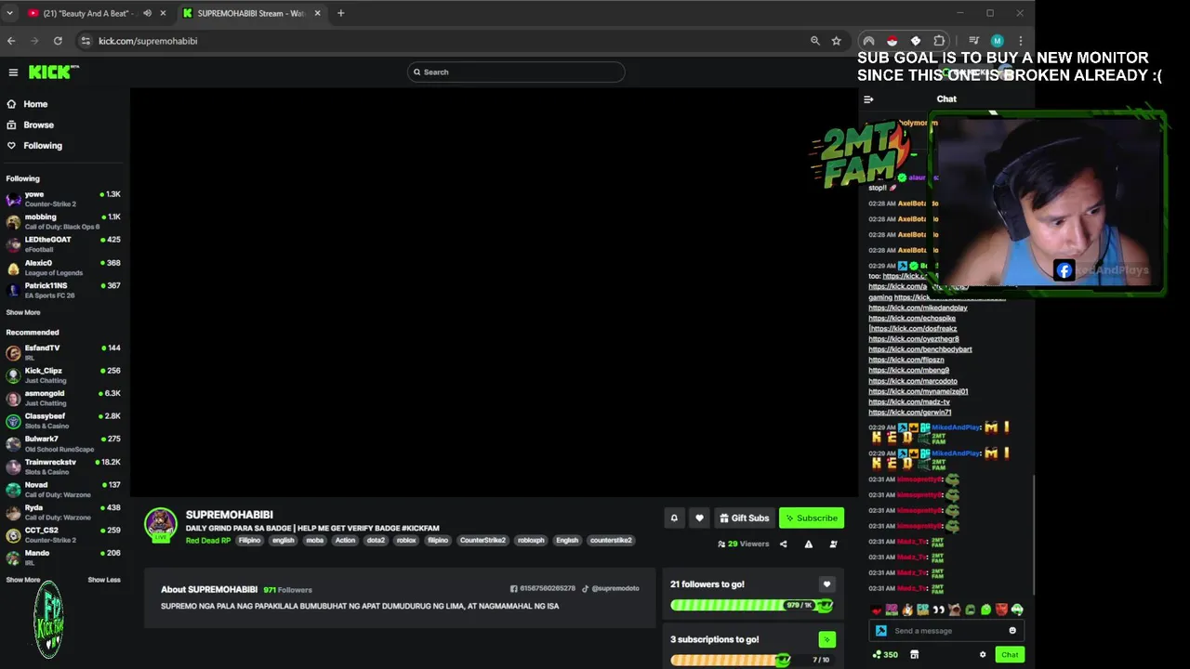1190x669 pixels.
Task: Open channel points balance 350
Action: click(x=884, y=655)
